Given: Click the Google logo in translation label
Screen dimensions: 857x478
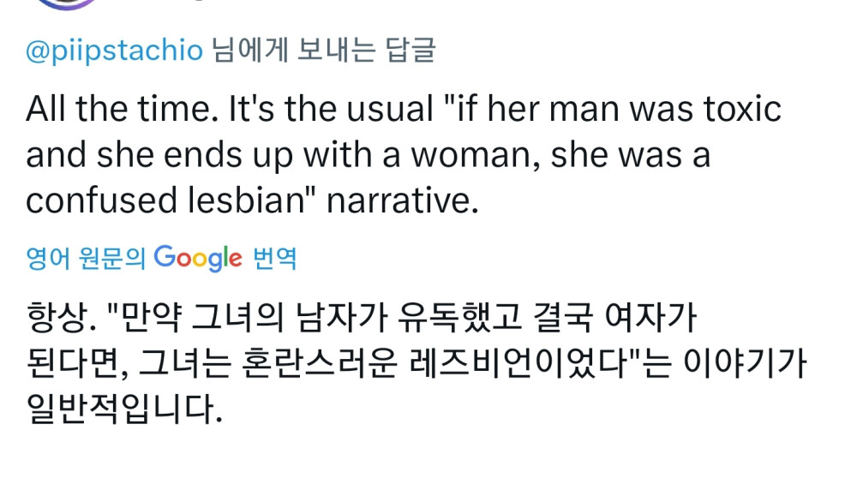Looking at the screenshot, I should tap(198, 258).
